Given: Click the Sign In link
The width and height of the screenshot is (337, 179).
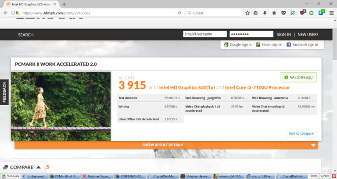Looking at the screenshot, I should click(283, 35).
